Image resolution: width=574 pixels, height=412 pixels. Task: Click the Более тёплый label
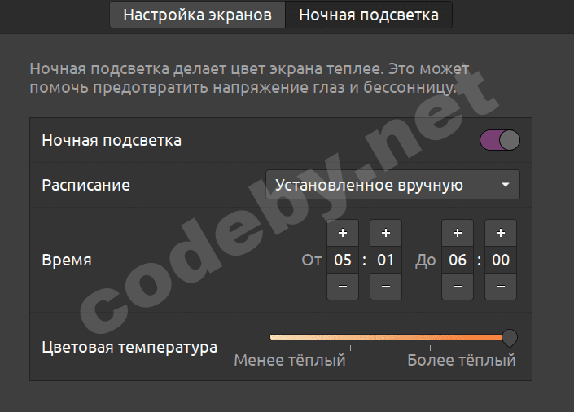coord(462,361)
